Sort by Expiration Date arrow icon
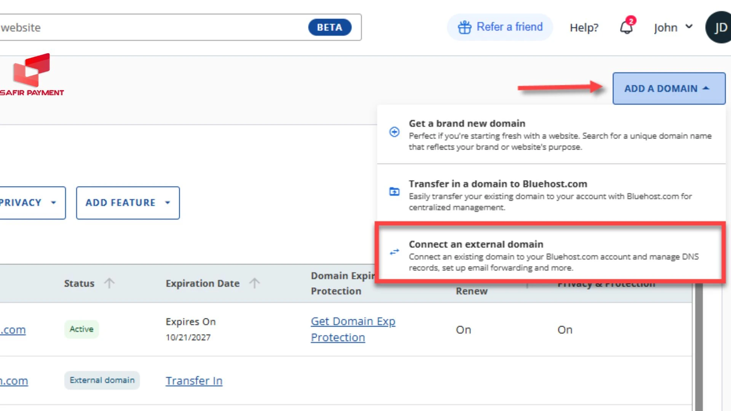Image resolution: width=731 pixels, height=411 pixels. (254, 283)
